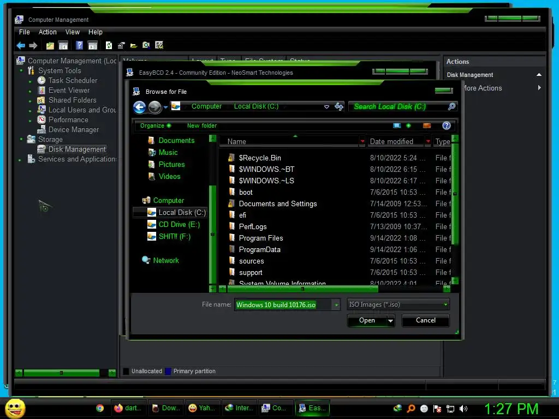Click the Open button
559x419 pixels.
coord(367,320)
